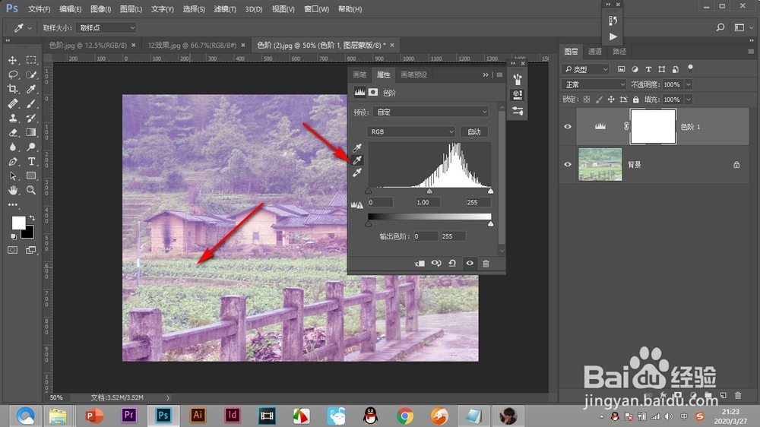Viewport: 760px width, 427px height.
Task: Select the Rectangular Marquee tool
Action: pos(31,60)
